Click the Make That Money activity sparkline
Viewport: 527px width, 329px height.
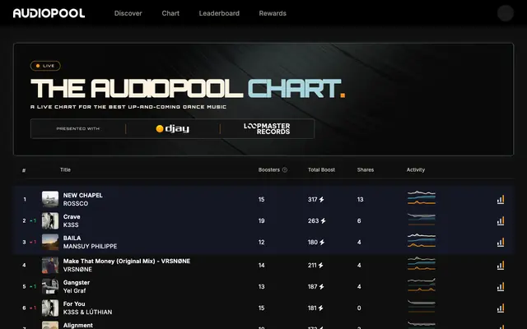(422, 263)
